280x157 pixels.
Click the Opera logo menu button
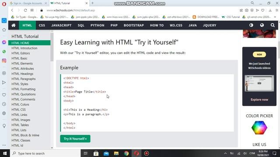tap(4, 4)
